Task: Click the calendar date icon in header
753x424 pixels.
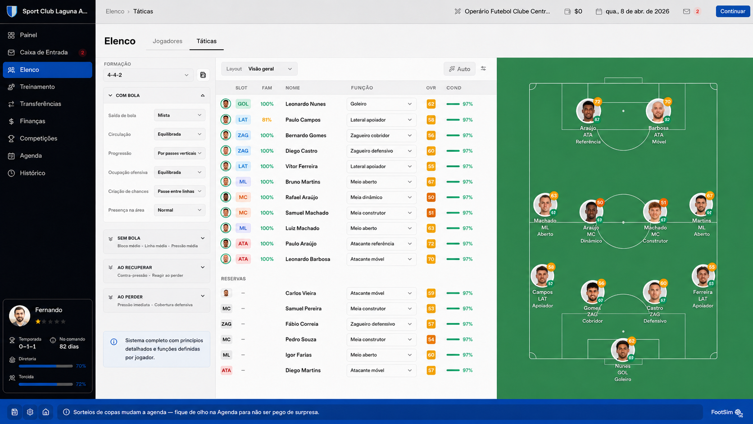Action: [x=599, y=11]
